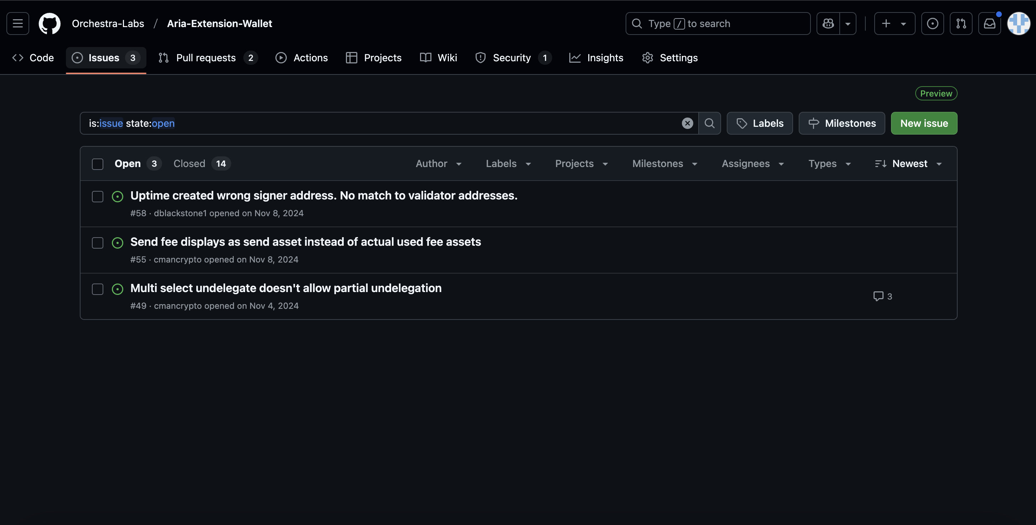Image resolution: width=1036 pixels, height=525 pixels.
Task: Open the Security tab
Action: pos(512,58)
